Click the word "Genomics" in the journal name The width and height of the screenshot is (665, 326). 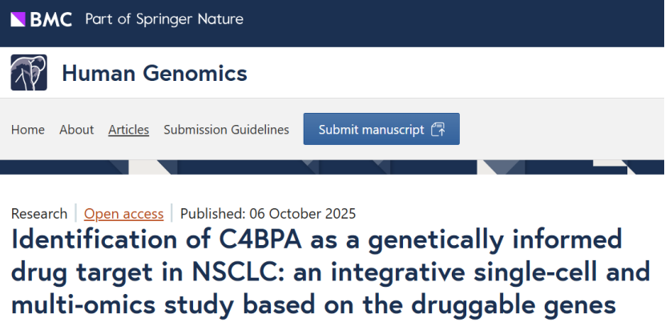(193, 74)
